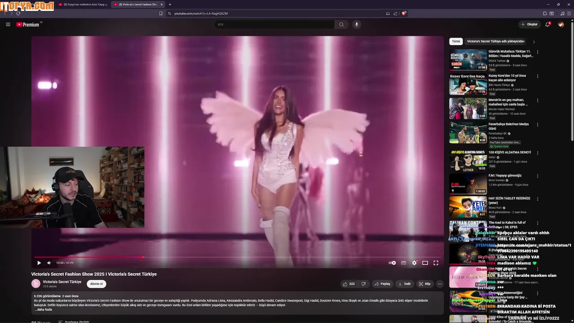
Task: Open the Fenerbahçe Beko'nun Medya Günü title
Action: (509, 126)
